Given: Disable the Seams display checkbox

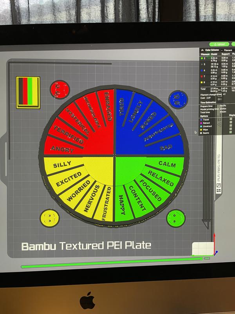Looking at the screenshot, I should 231,132.
